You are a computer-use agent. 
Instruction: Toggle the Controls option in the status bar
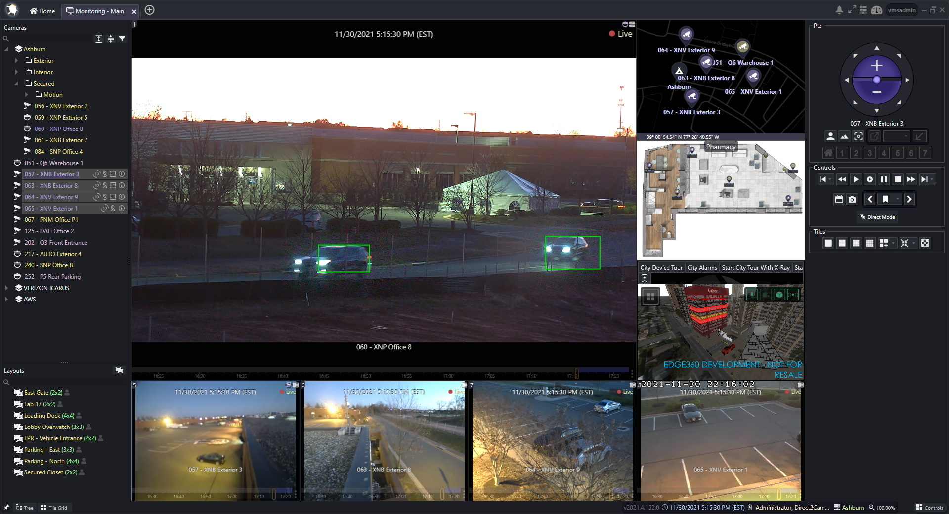[929, 508]
